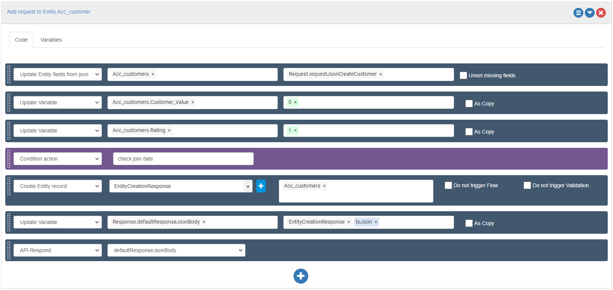The image size is (613, 290).
Task: Check Do not trigger Flow option
Action: 448,185
